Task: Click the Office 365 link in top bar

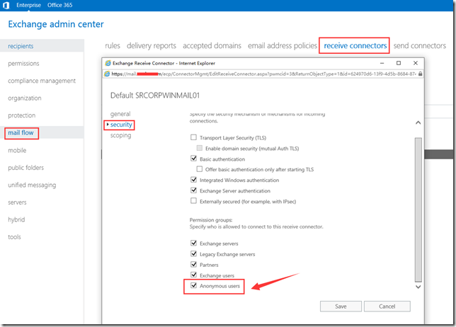Action: [x=60, y=5]
